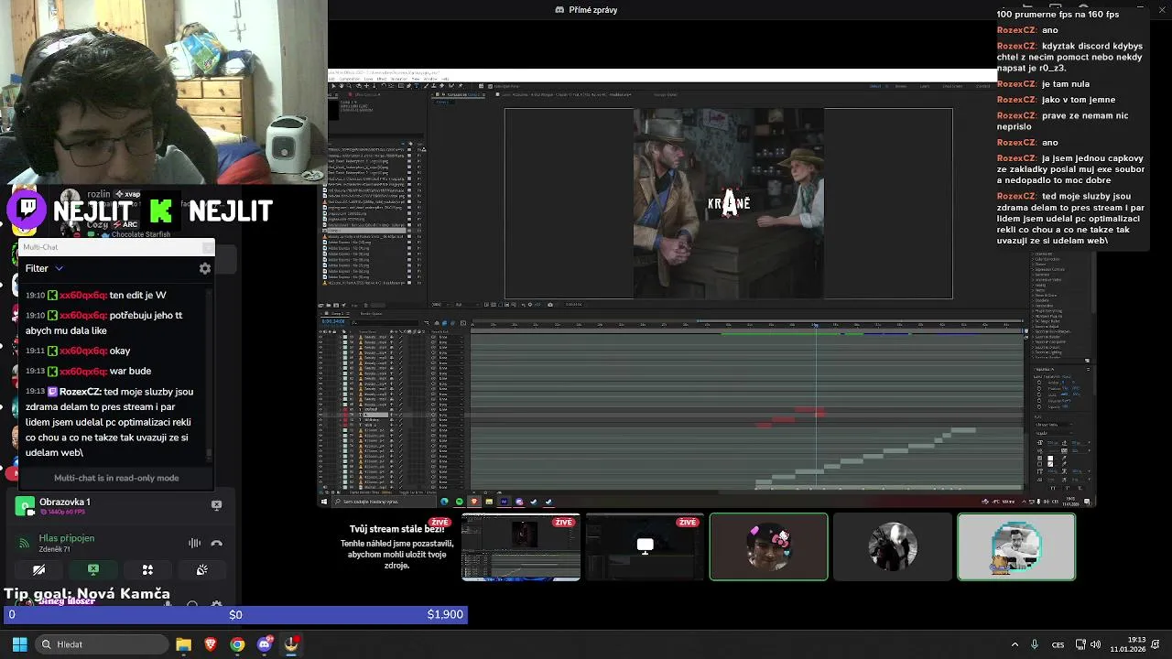The width and height of the screenshot is (1172, 659).
Task: Open the Multi-Chat settings gear
Action: [205, 268]
